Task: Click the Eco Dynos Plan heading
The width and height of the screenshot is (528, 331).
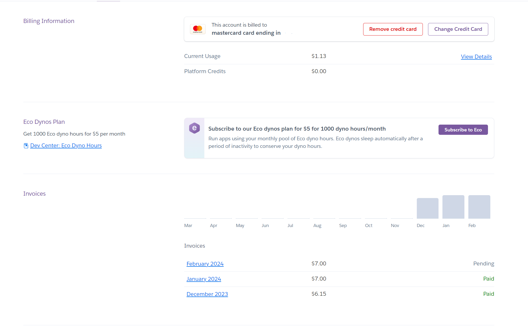Action: tap(44, 122)
